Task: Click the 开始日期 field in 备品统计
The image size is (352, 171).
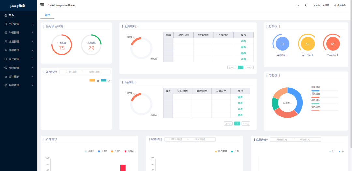Action: tap(71, 72)
